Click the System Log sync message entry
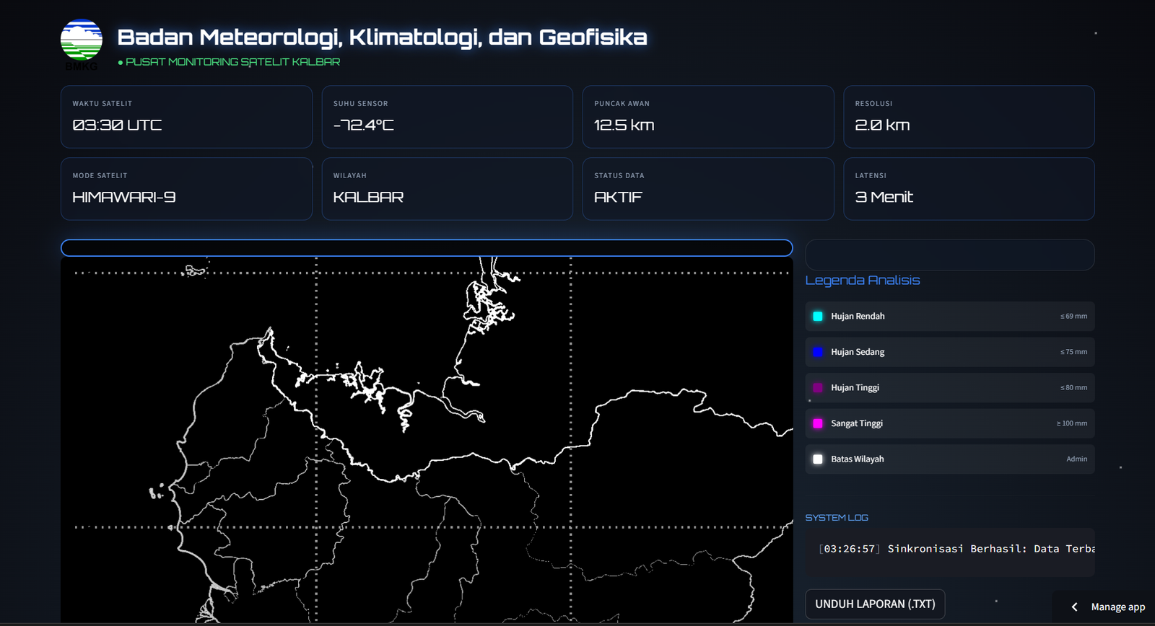The height and width of the screenshot is (626, 1155). click(956, 549)
